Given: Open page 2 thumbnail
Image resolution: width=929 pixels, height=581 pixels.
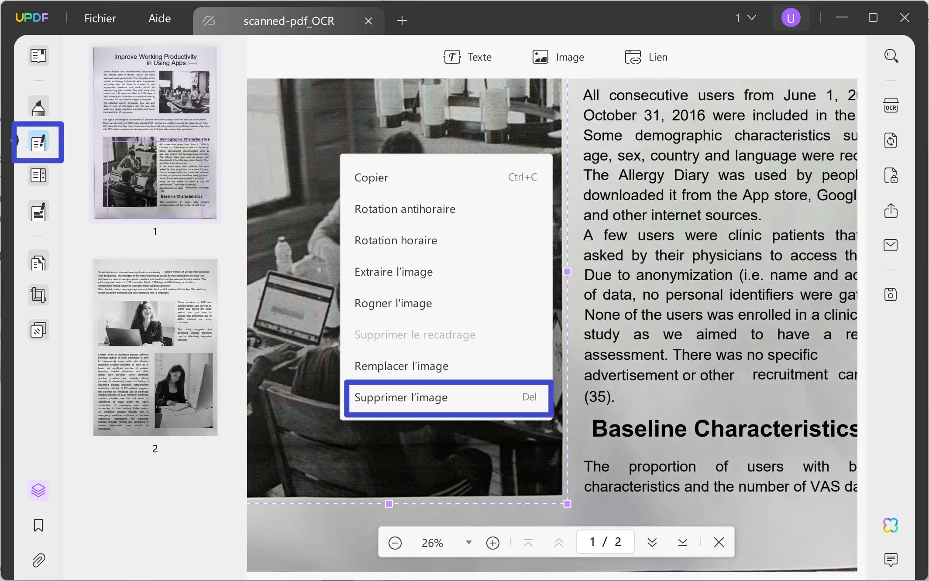Looking at the screenshot, I should 155,348.
